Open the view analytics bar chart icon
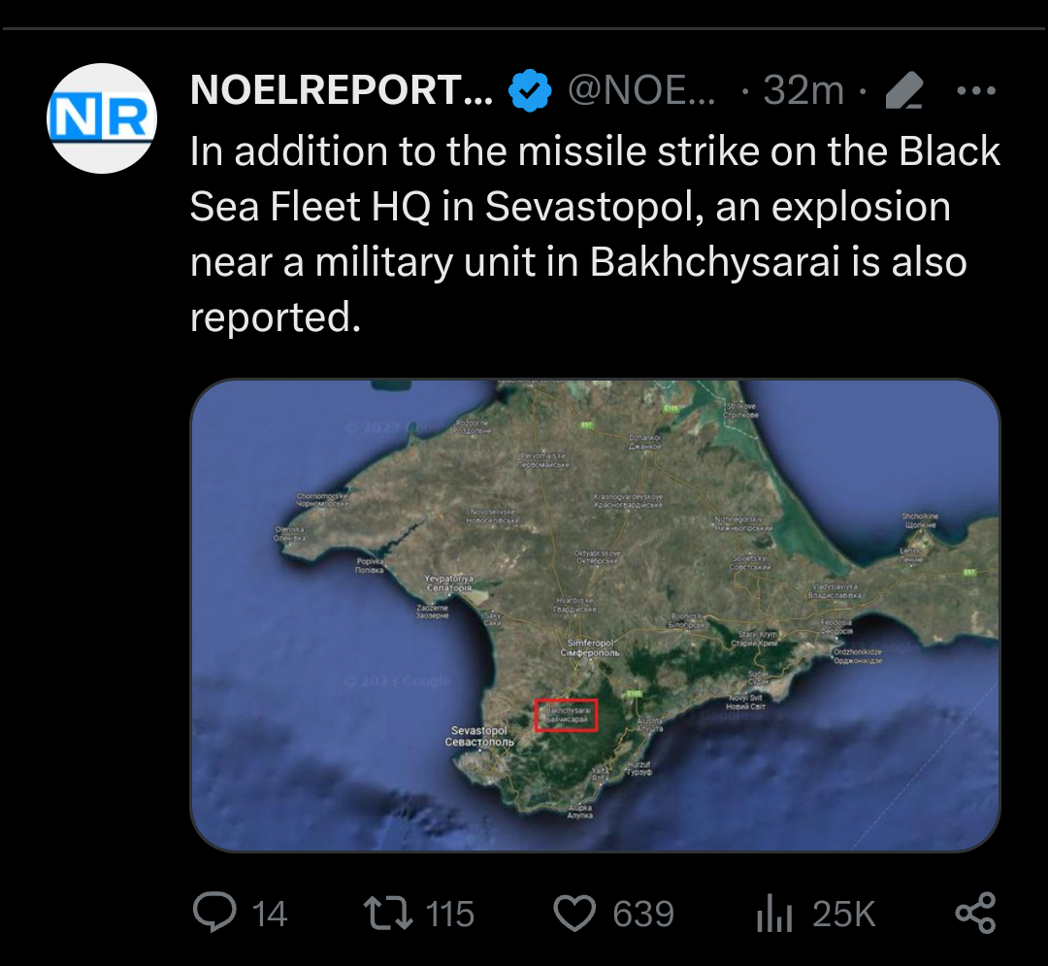The height and width of the screenshot is (966, 1048). click(774, 914)
